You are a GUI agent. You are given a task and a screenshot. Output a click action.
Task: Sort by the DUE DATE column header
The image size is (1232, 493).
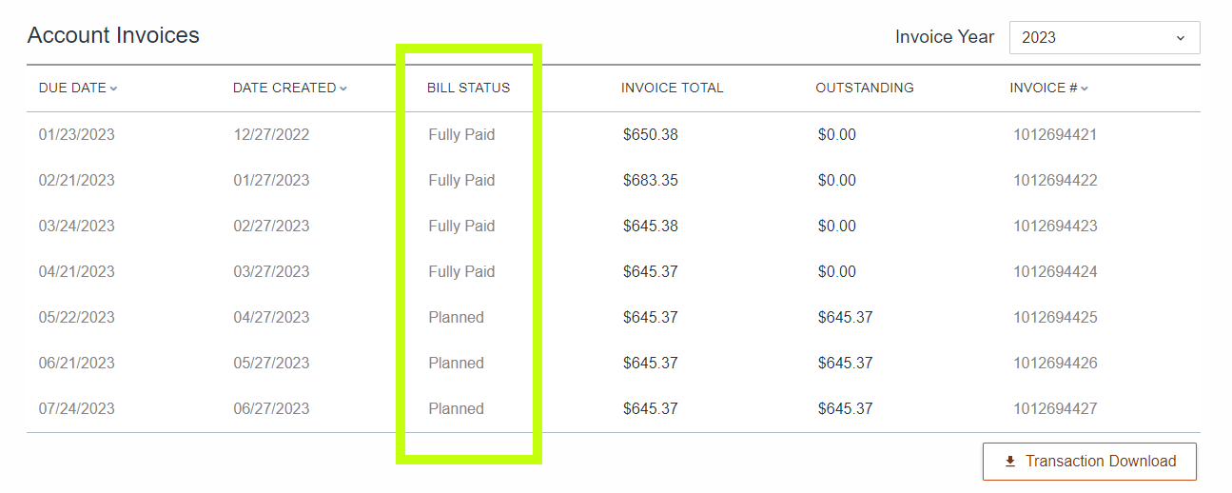pos(72,88)
